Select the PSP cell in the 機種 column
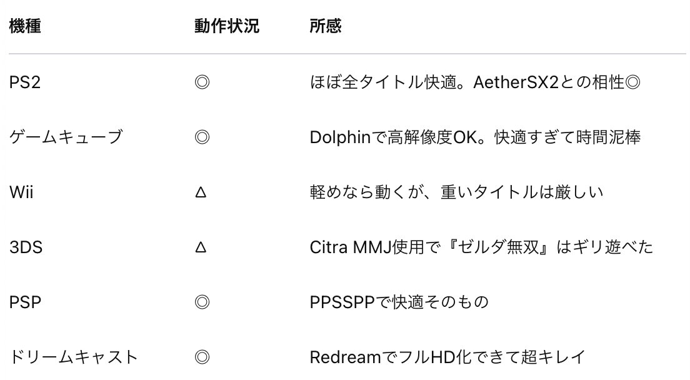 coord(25,302)
